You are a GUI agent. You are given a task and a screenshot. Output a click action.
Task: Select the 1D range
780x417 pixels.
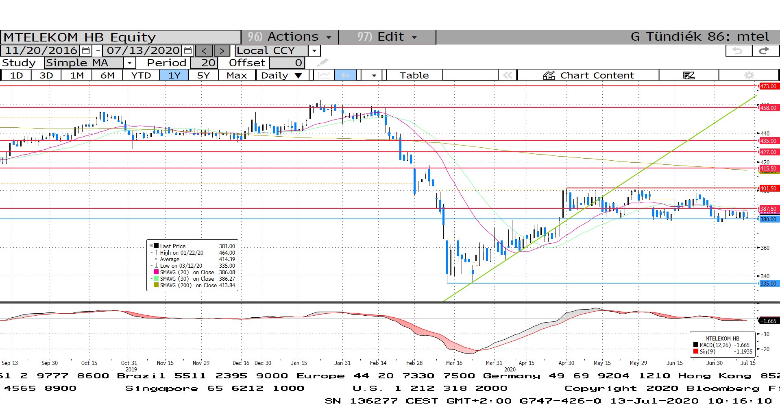point(16,75)
